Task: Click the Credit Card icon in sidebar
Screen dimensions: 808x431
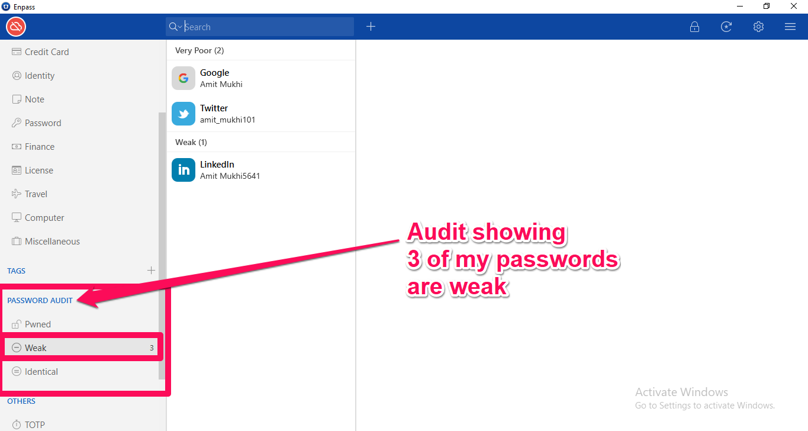Action: (x=17, y=52)
